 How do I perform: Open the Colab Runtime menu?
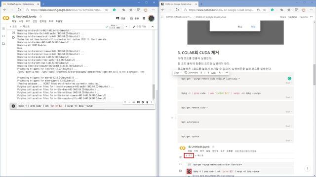(43, 21)
